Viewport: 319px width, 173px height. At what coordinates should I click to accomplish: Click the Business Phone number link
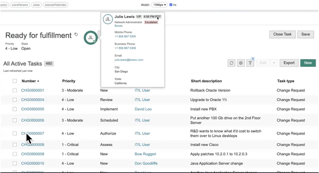tap(125, 48)
